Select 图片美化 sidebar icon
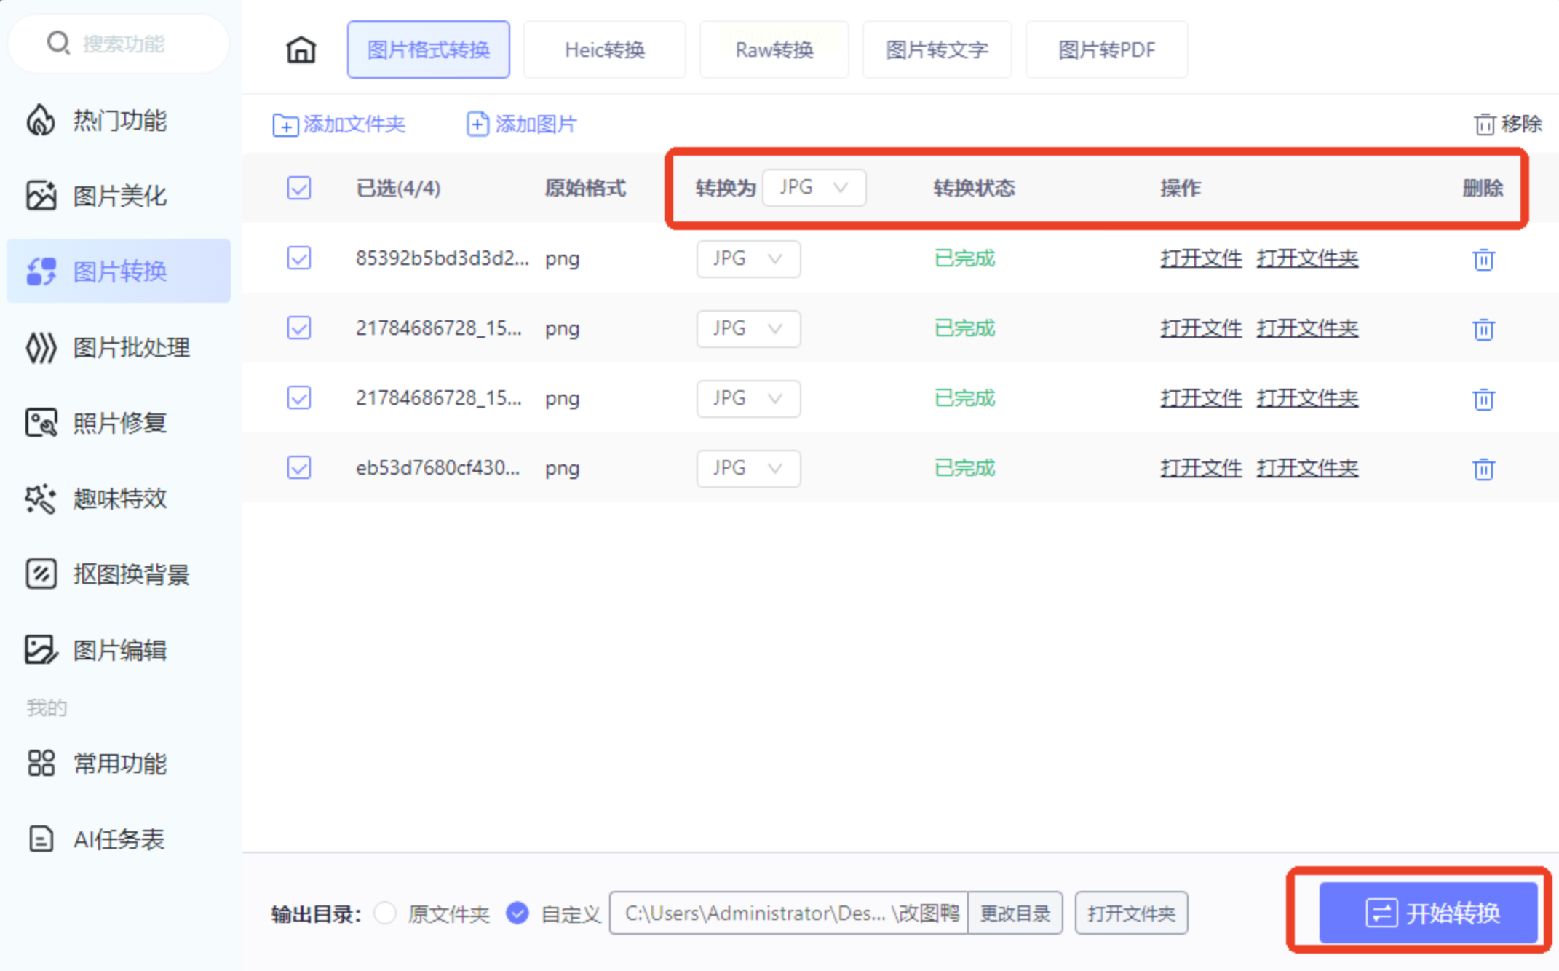1559x971 pixels. (x=41, y=196)
